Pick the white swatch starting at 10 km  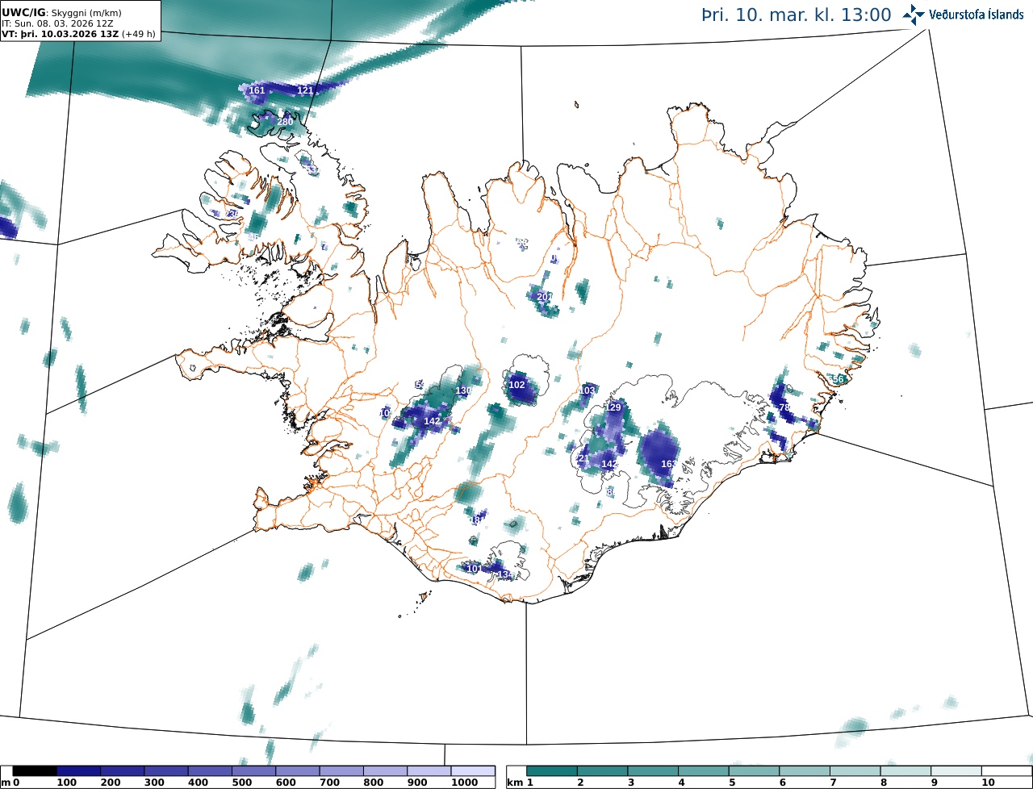tap(1006, 771)
